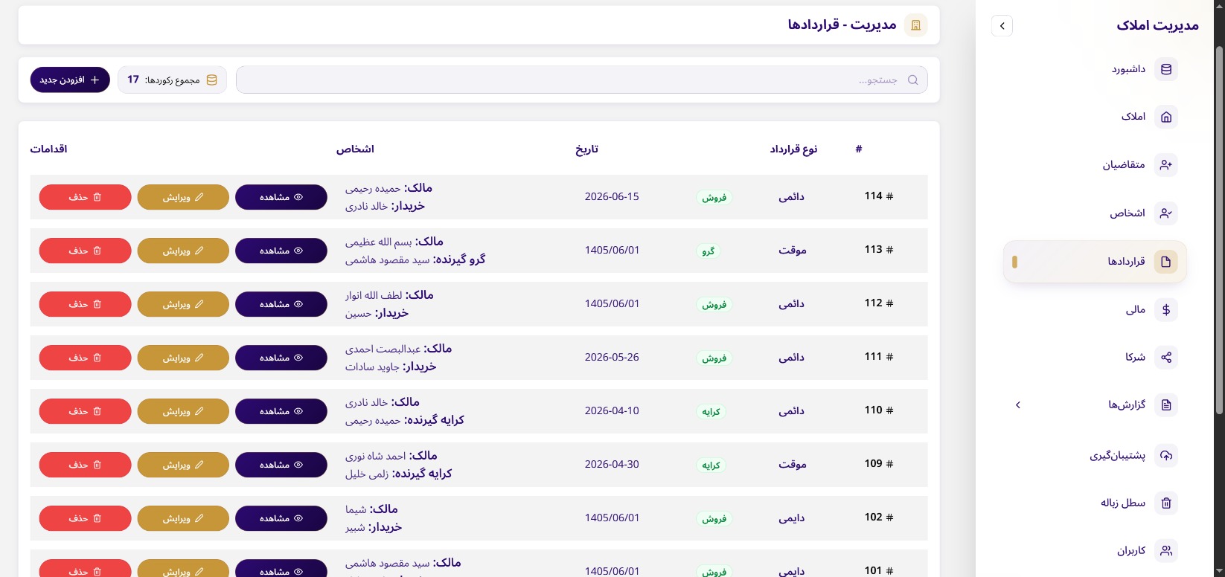View contract #111 with مشاهده
The image size is (1225, 577).
click(x=281, y=358)
